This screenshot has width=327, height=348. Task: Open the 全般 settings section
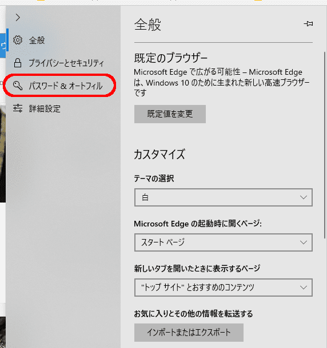click(63, 40)
